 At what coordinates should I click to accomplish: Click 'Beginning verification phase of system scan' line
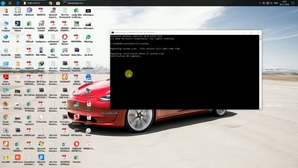(x=138, y=54)
